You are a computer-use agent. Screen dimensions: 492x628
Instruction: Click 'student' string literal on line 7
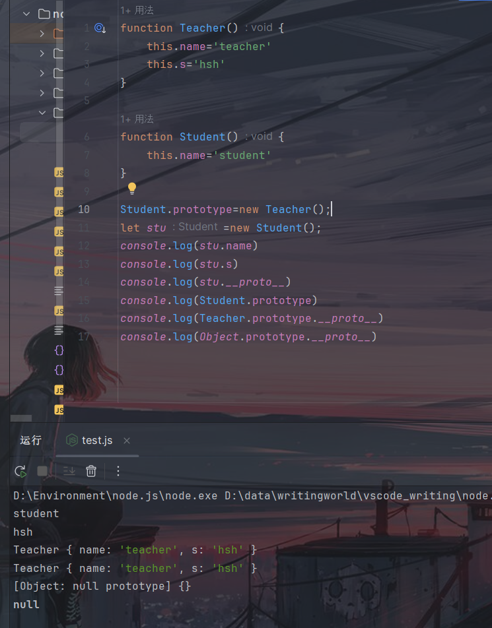242,156
